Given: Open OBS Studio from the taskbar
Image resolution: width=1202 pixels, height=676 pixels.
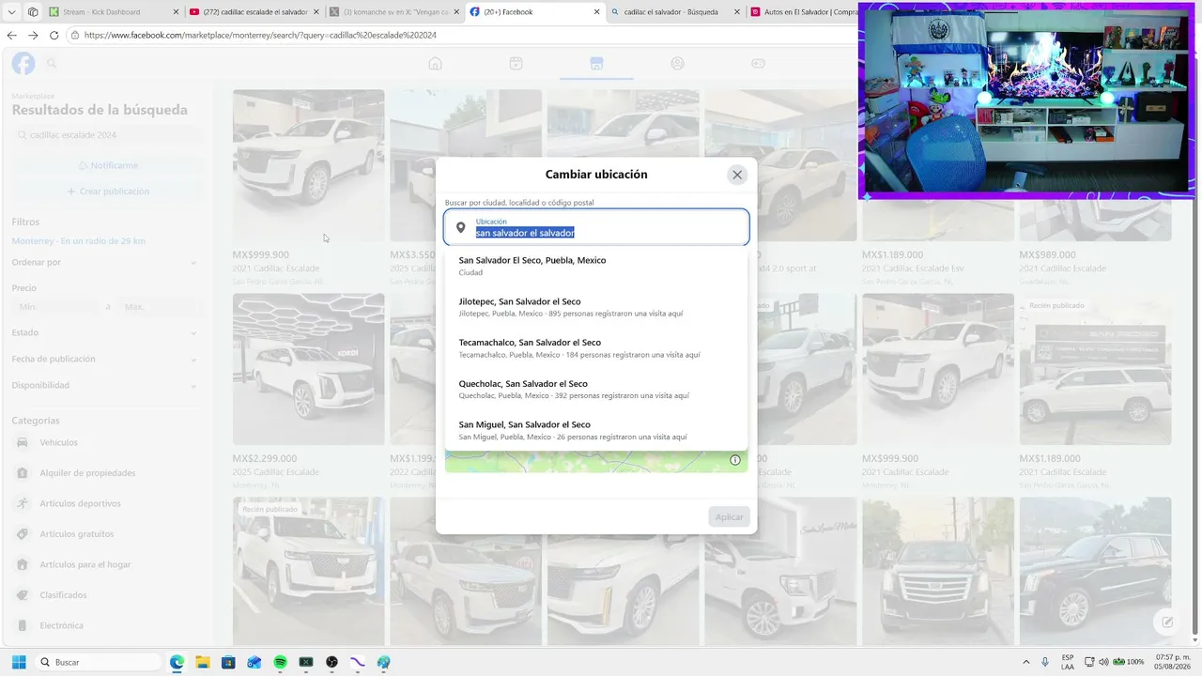Looking at the screenshot, I should [x=331, y=662].
